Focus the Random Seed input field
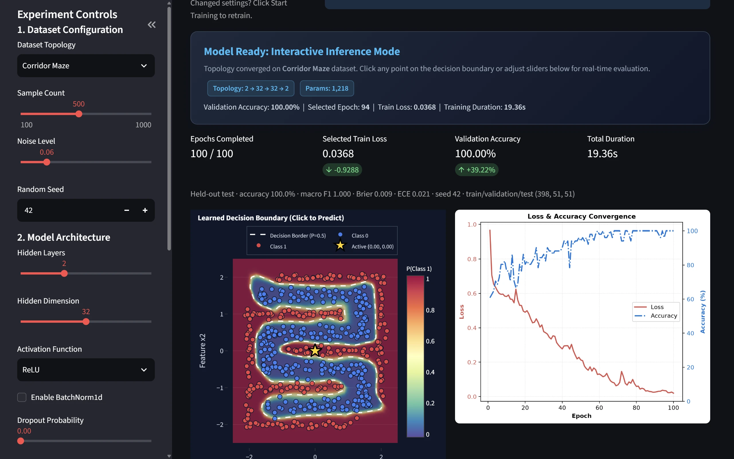This screenshot has height=459, width=734. pos(68,210)
